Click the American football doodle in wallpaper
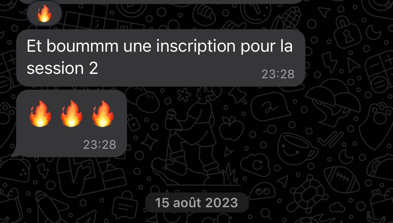 [342, 180]
